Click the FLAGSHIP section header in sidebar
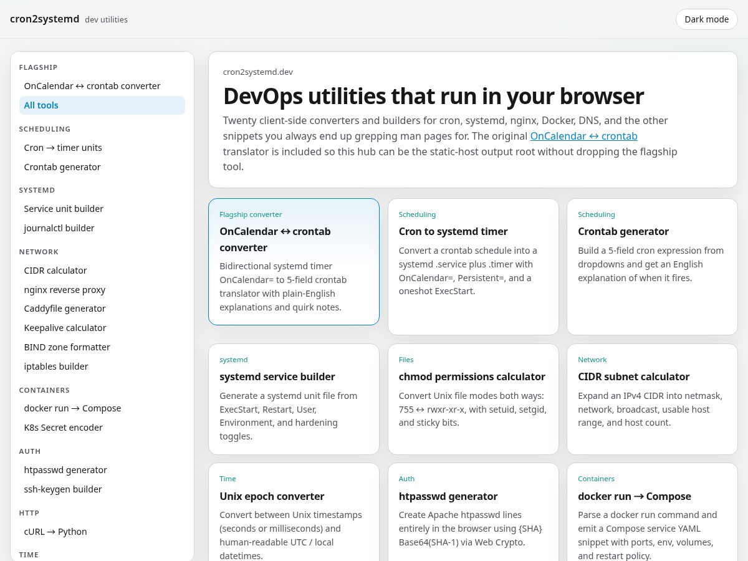Screen dimensions: 748x561 pos(39,67)
